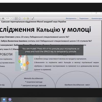The image size is (102, 102).
Task: Add a sticky note comment
Action: click(24, 18)
